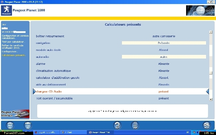
Task: Click the 'Calculateurs présents' heading
Action: (123, 25)
